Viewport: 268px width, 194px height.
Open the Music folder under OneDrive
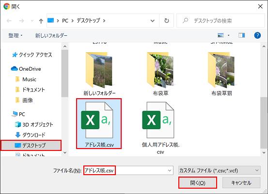26,79
